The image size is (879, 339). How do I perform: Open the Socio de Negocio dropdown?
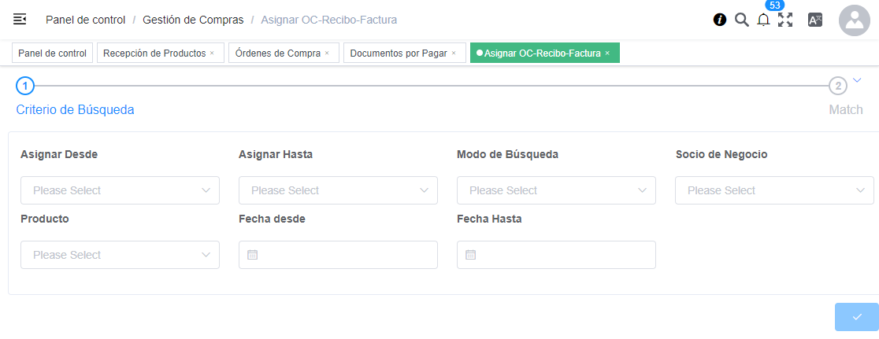pos(774,190)
